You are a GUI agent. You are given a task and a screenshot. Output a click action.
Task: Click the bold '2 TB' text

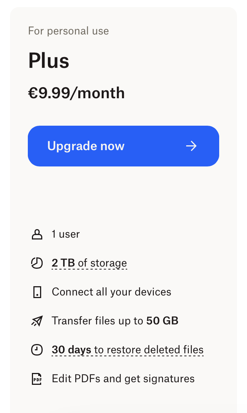(63, 263)
